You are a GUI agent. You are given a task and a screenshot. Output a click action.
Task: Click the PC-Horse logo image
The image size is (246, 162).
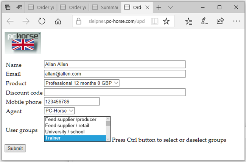23,43
